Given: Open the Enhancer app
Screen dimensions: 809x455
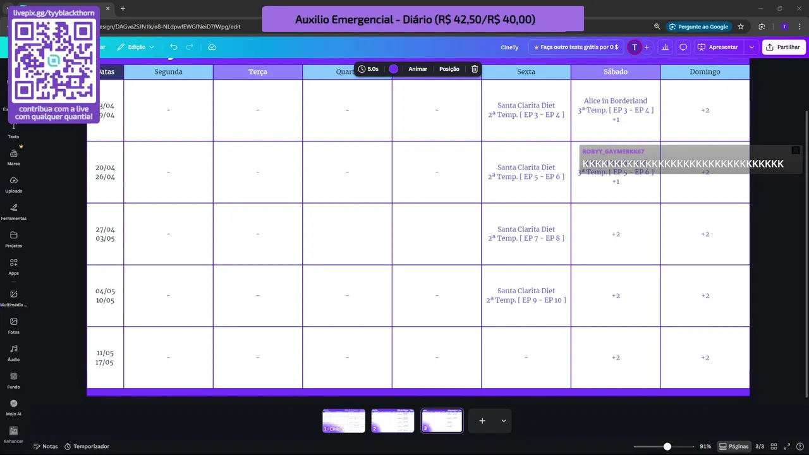Looking at the screenshot, I should coord(13,435).
